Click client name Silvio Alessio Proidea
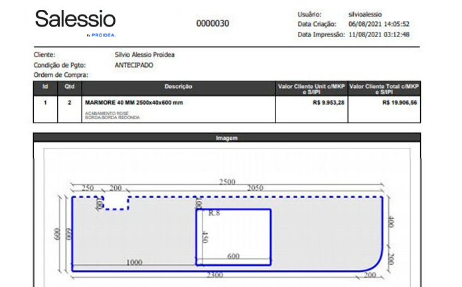The width and height of the screenshot is (462, 287). click(145, 54)
